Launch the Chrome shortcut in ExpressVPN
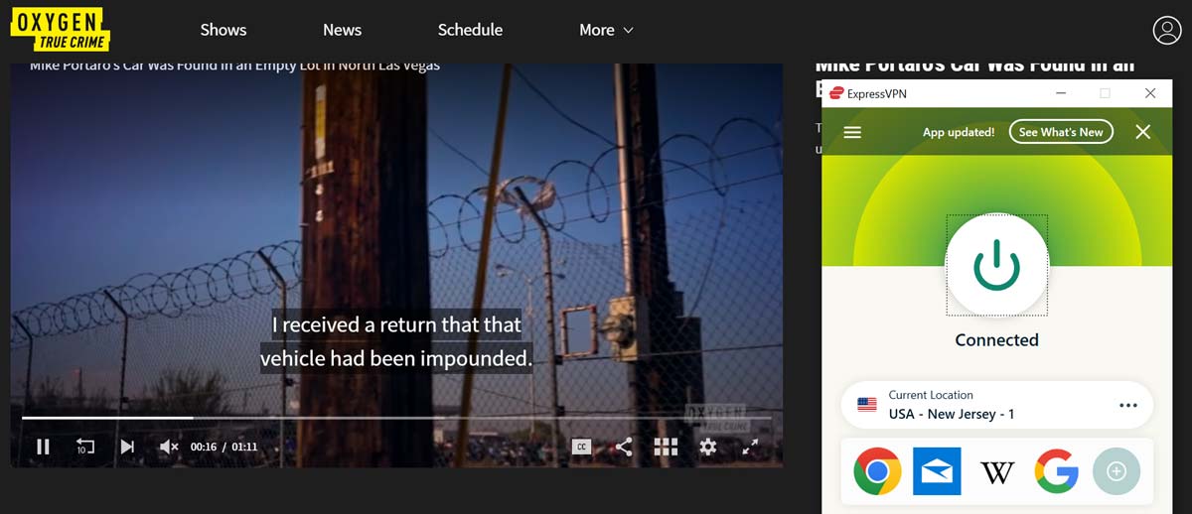The height and width of the screenshot is (514, 1192). pyautogui.click(x=877, y=471)
